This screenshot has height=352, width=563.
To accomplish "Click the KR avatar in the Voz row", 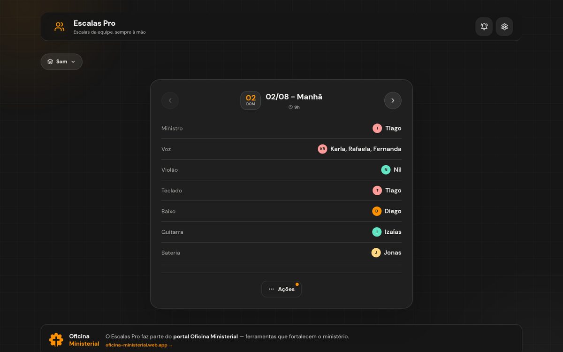I will [x=322, y=149].
